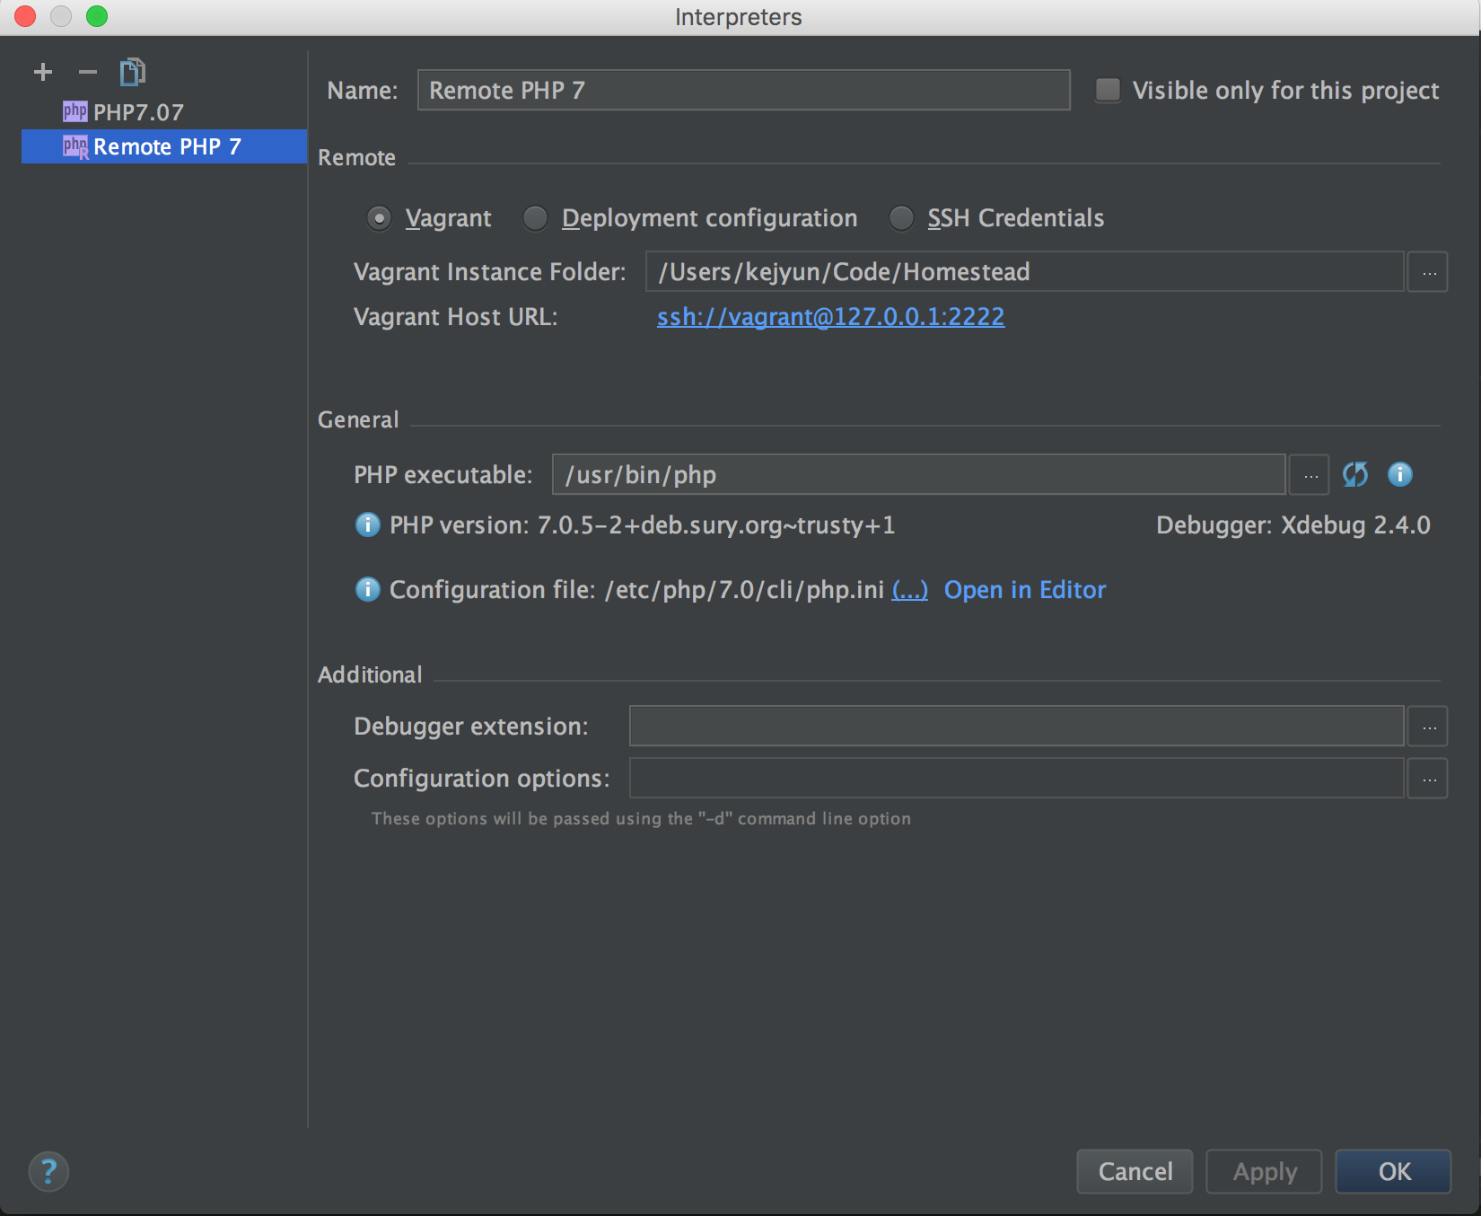
Task: Select SSH Credentials radio option
Action: pyautogui.click(x=901, y=218)
